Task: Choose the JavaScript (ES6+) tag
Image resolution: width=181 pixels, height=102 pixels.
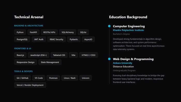Action: pyautogui.click(x=39, y=55)
